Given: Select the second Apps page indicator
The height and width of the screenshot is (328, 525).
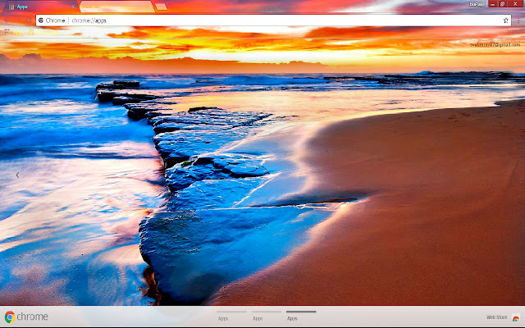Looking at the screenshot, I should [x=266, y=316].
